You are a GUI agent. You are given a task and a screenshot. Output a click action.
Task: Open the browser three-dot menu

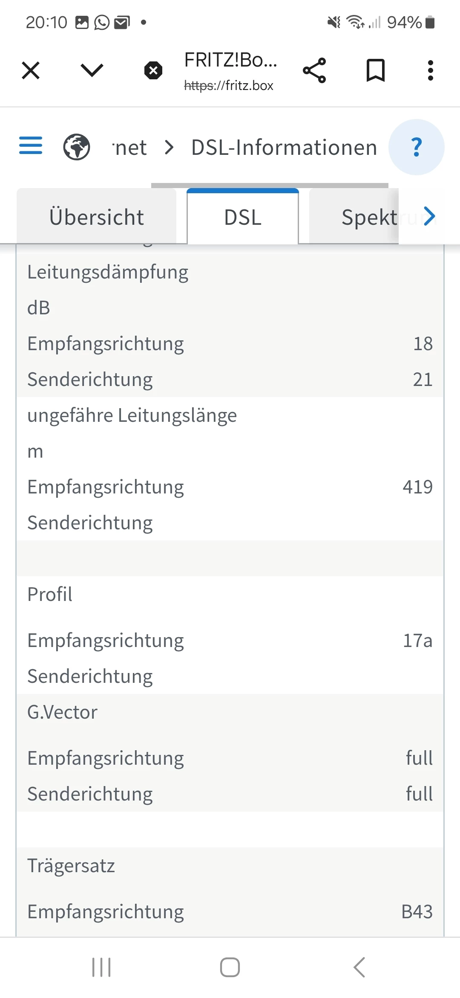click(x=431, y=70)
